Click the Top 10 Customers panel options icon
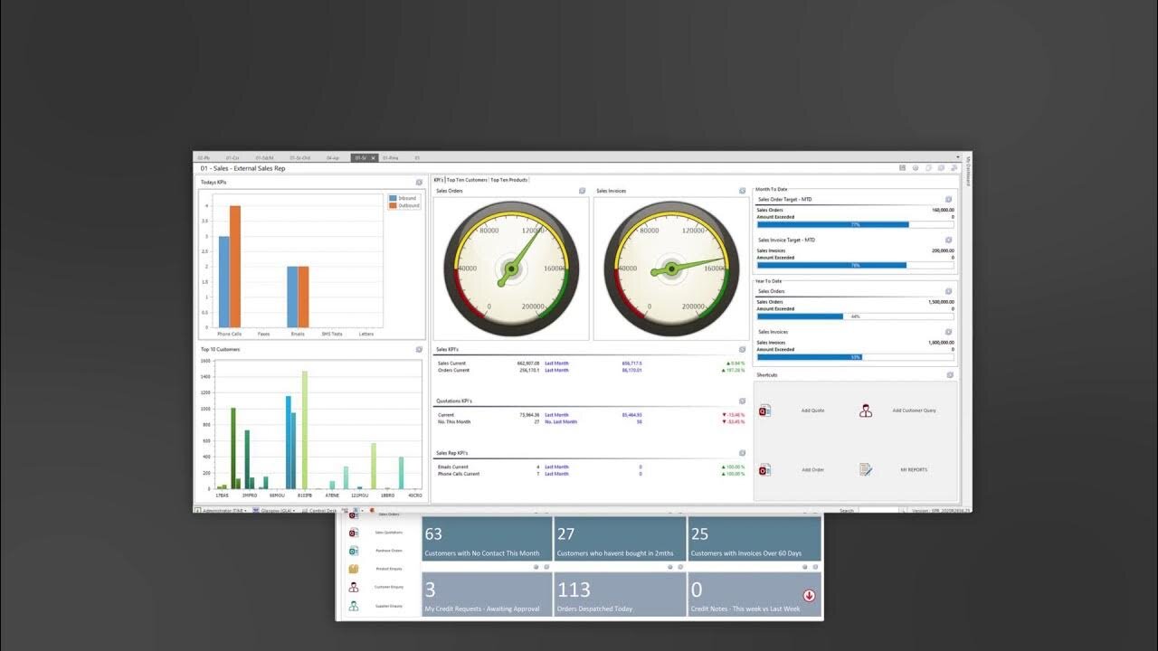Image resolution: width=1158 pixels, height=651 pixels. [419, 349]
